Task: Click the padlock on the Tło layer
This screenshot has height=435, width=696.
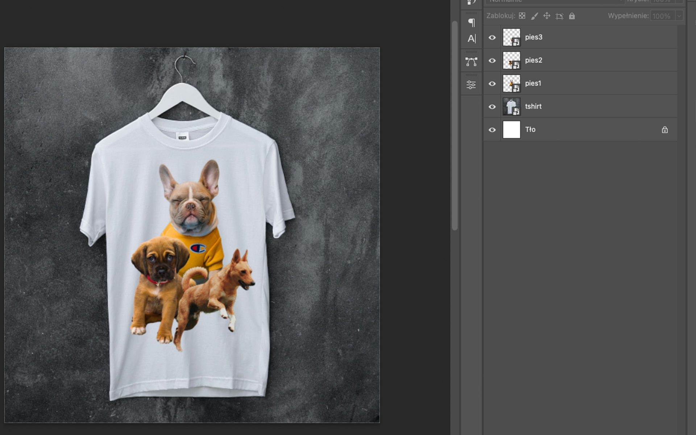Action: tap(664, 130)
